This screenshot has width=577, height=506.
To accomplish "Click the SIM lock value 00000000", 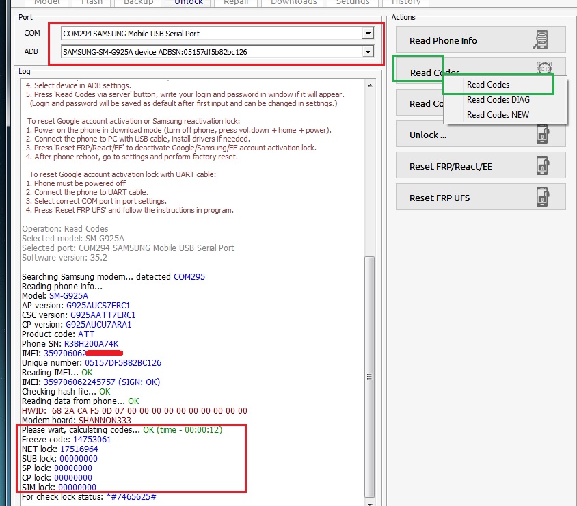I will 77,488.
